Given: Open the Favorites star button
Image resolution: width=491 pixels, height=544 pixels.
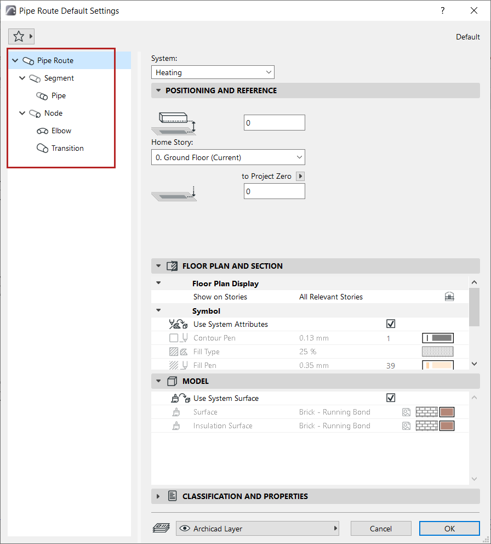Looking at the screenshot, I should (19, 36).
